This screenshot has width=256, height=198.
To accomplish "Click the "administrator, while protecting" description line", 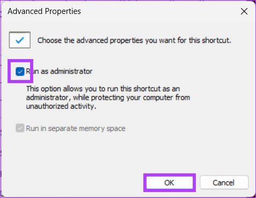I will pyautogui.click(x=108, y=98).
